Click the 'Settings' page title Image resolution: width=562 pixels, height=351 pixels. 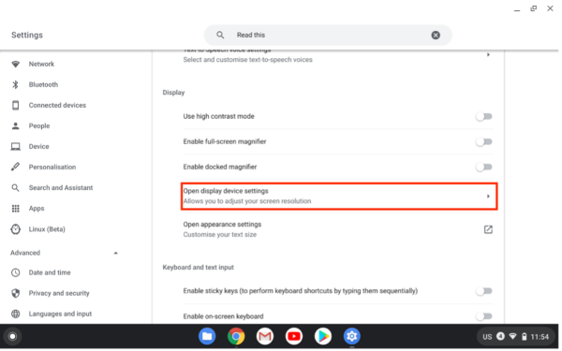(27, 36)
